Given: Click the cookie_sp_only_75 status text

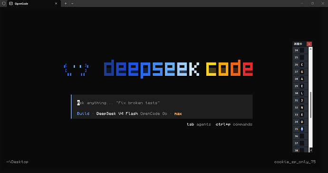Looking at the screenshot, I should pyautogui.click(x=295, y=162).
